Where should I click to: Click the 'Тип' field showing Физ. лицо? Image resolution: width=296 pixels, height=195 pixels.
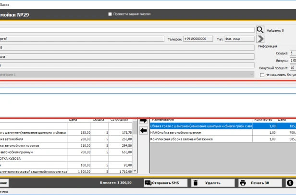[239, 39]
